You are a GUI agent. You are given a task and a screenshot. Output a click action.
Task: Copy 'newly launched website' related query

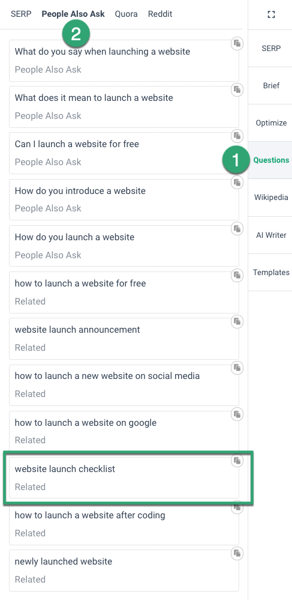pos(237,553)
